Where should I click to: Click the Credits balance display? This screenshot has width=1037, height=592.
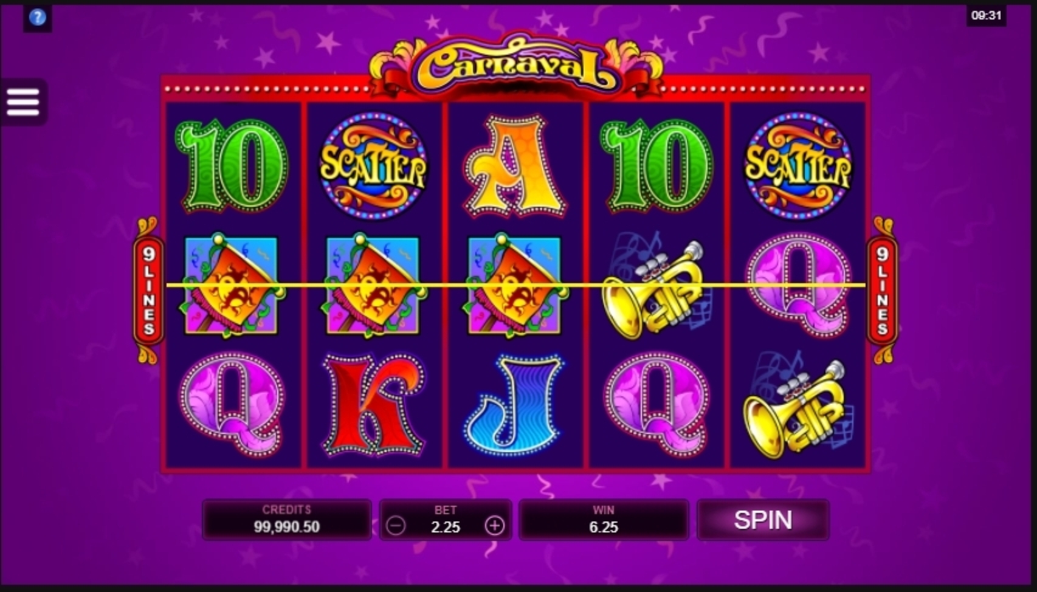(286, 520)
